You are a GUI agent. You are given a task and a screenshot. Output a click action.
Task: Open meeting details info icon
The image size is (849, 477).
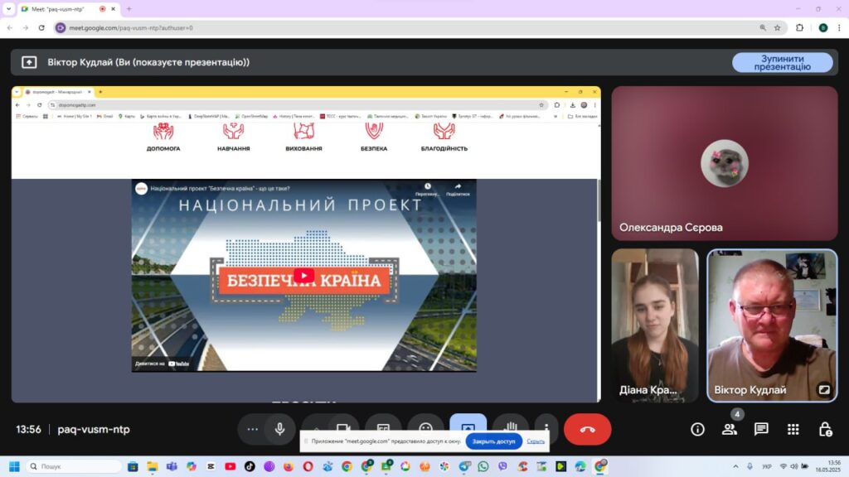(697, 430)
